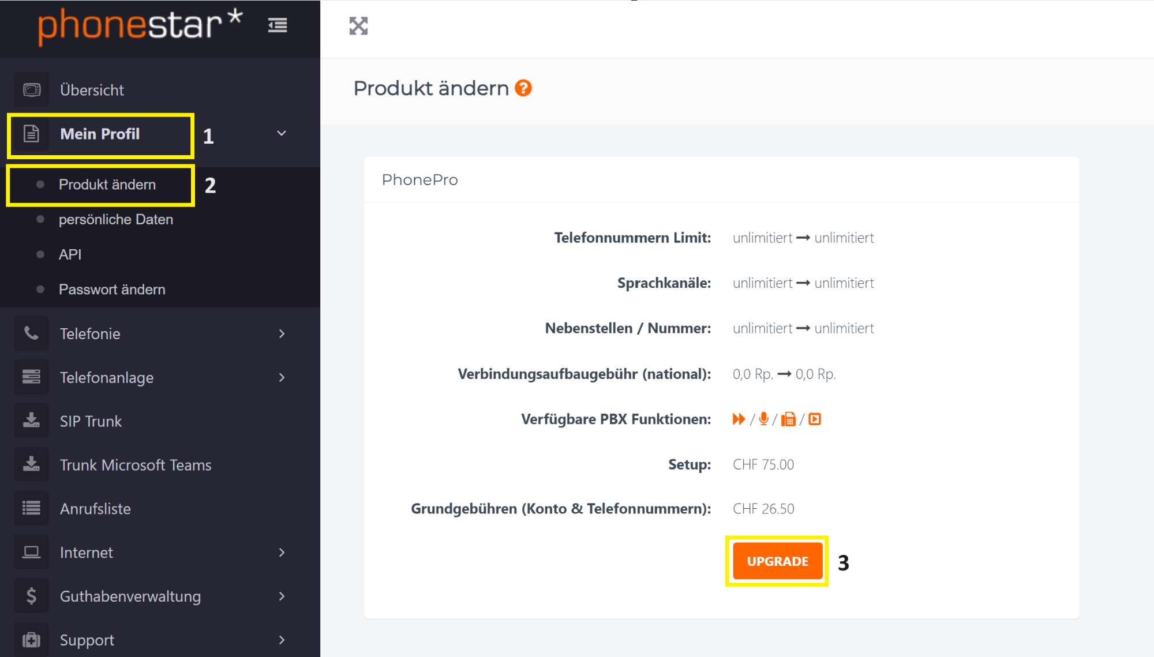This screenshot has width=1154, height=657.
Task: Expand the Telefonanlage submenu arrow
Action: (282, 377)
